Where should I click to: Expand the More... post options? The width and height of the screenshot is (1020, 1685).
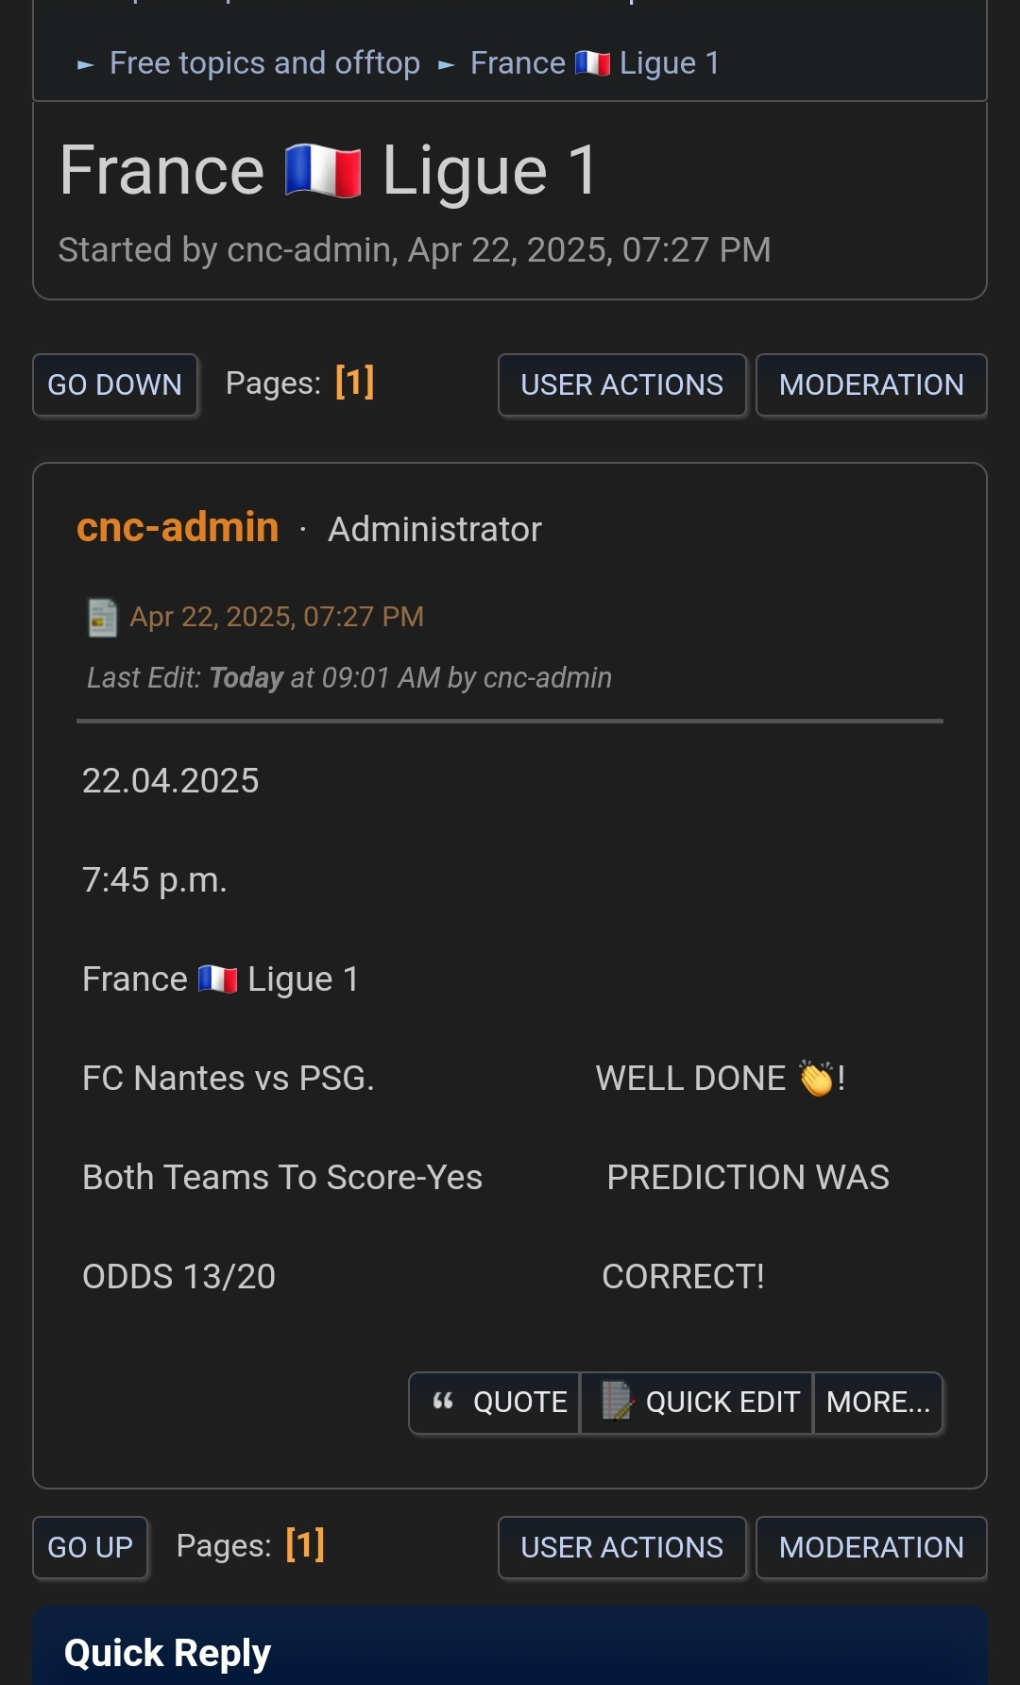point(878,1403)
